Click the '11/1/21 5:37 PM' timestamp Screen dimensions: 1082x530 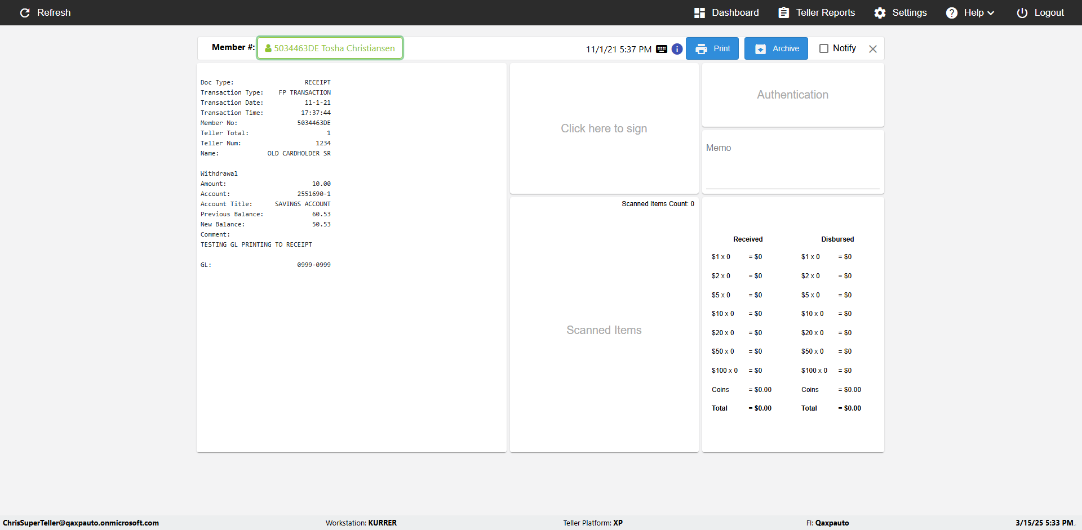pyautogui.click(x=619, y=50)
